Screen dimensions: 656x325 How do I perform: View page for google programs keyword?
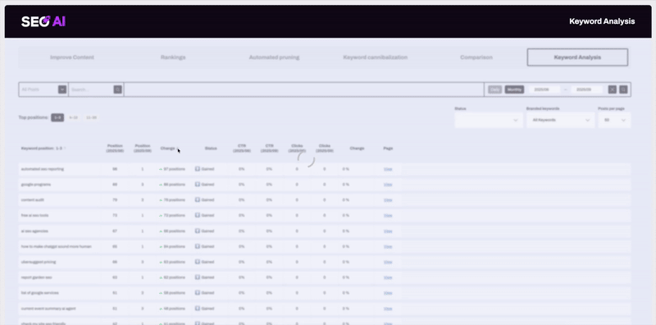(x=388, y=185)
